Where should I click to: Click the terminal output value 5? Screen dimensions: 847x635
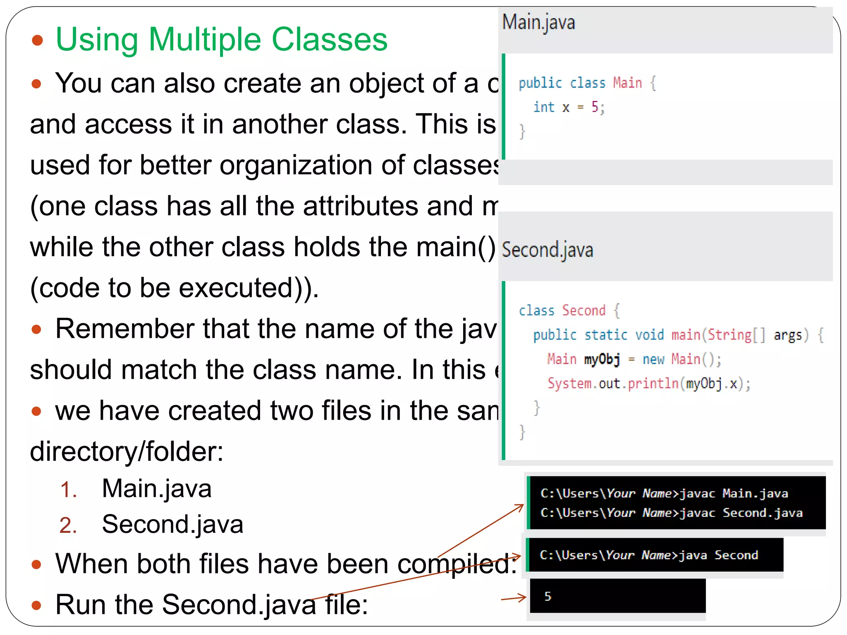point(548,596)
